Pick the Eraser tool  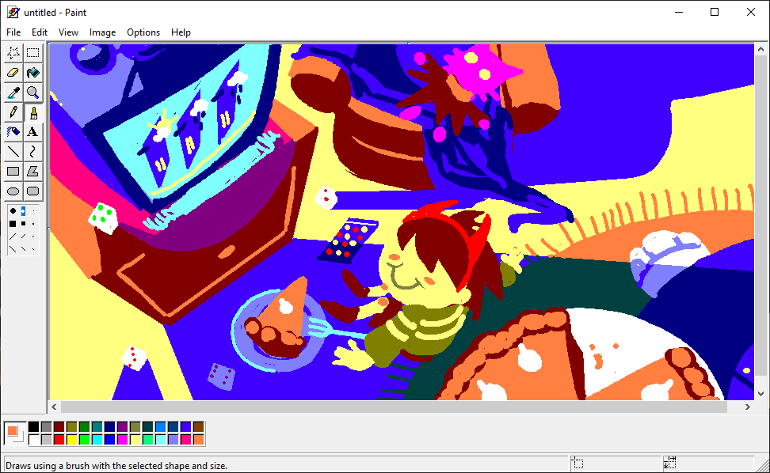pos(13,73)
